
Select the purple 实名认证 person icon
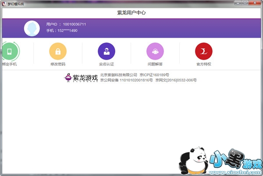coord(106,51)
